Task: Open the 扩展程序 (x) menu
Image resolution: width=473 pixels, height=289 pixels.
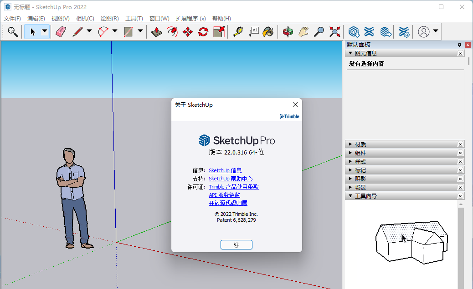Action: pos(190,18)
